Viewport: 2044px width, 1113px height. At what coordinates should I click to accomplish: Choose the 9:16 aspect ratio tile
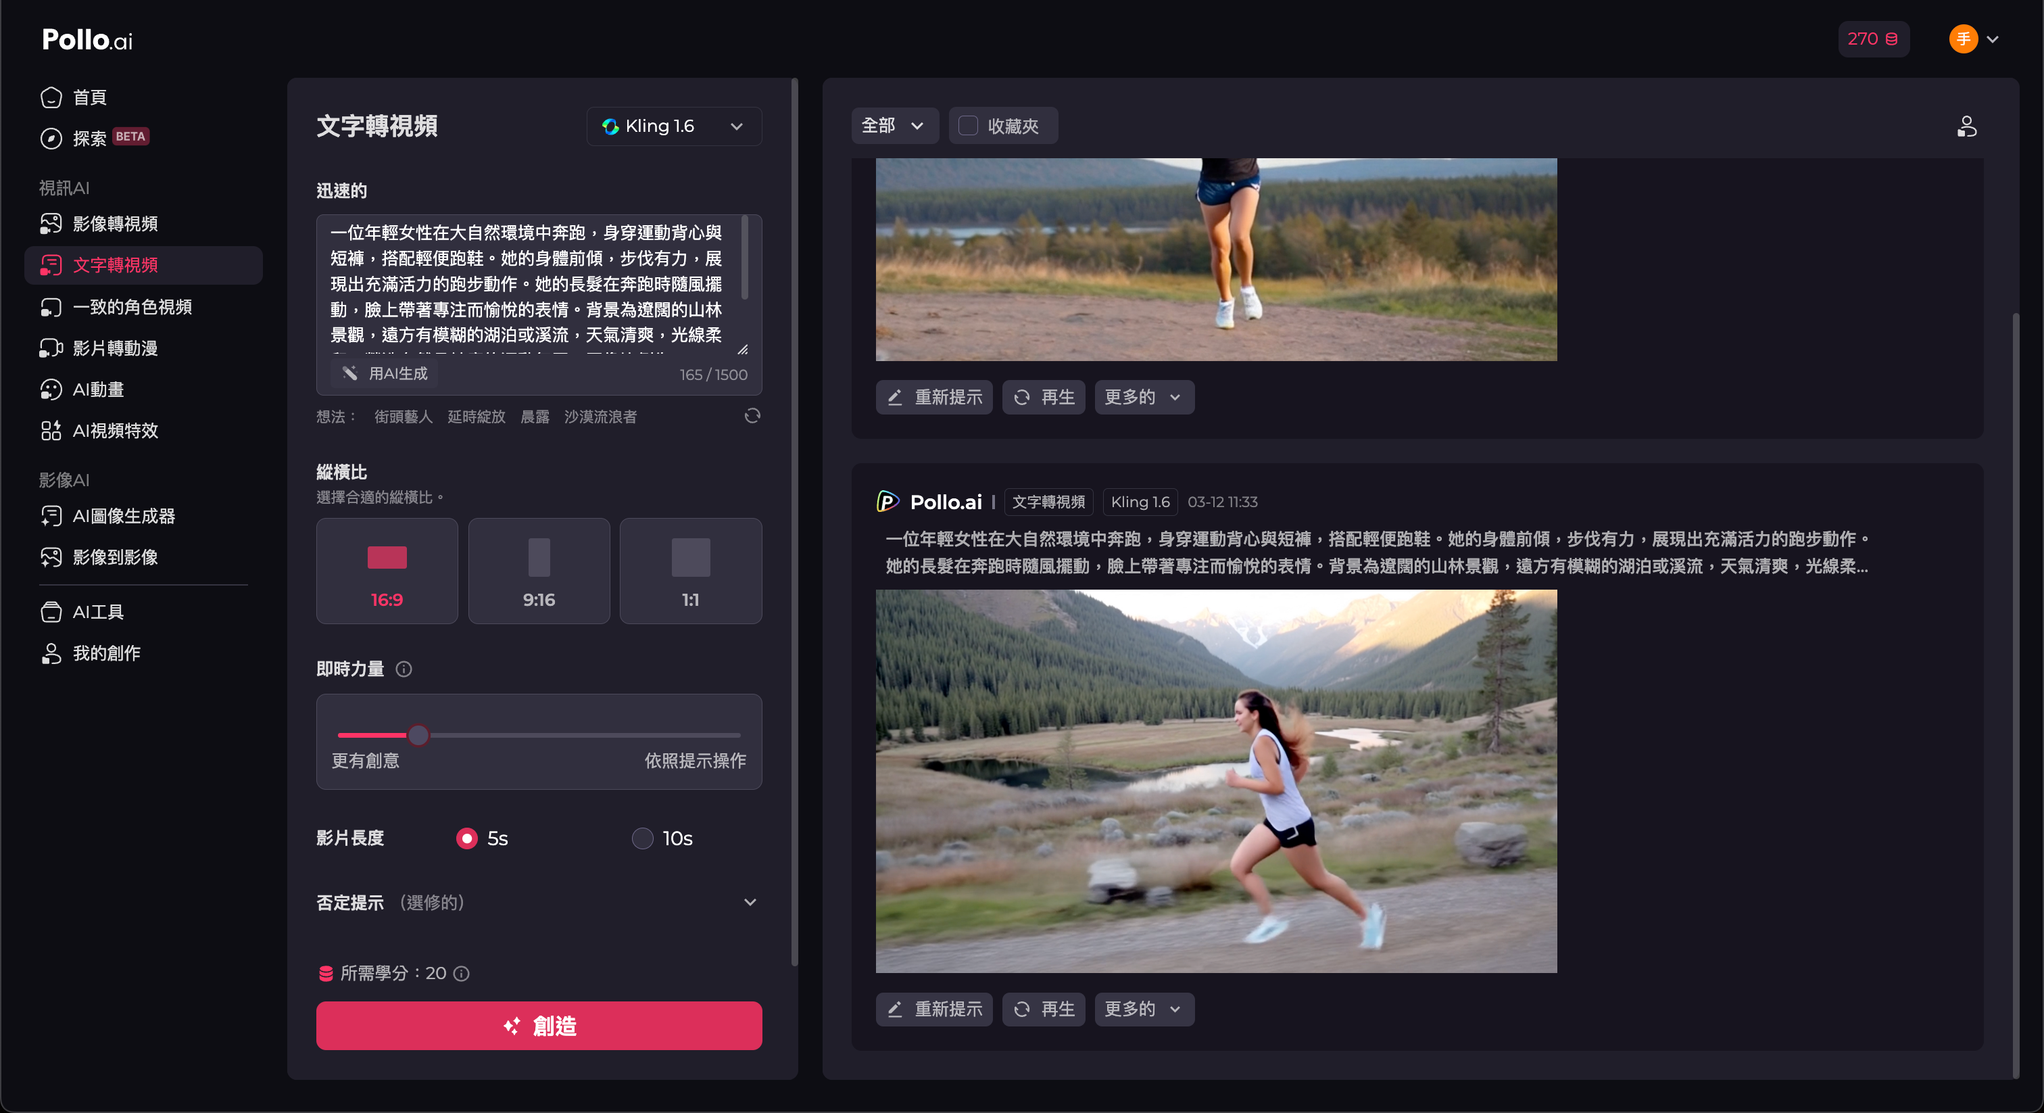pos(539,571)
